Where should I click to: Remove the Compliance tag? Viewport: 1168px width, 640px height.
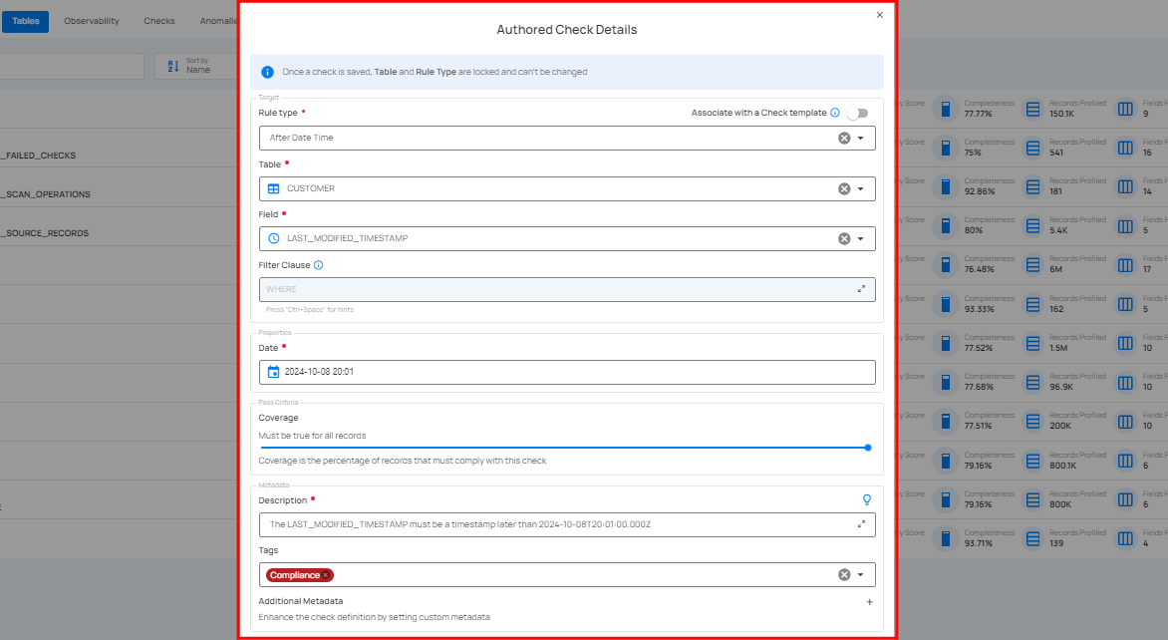pyautogui.click(x=326, y=575)
